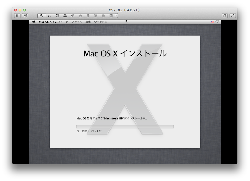This screenshot has width=250, height=181.
Task: Click the '残り時間: 約 20 分' text
Action: point(89,131)
